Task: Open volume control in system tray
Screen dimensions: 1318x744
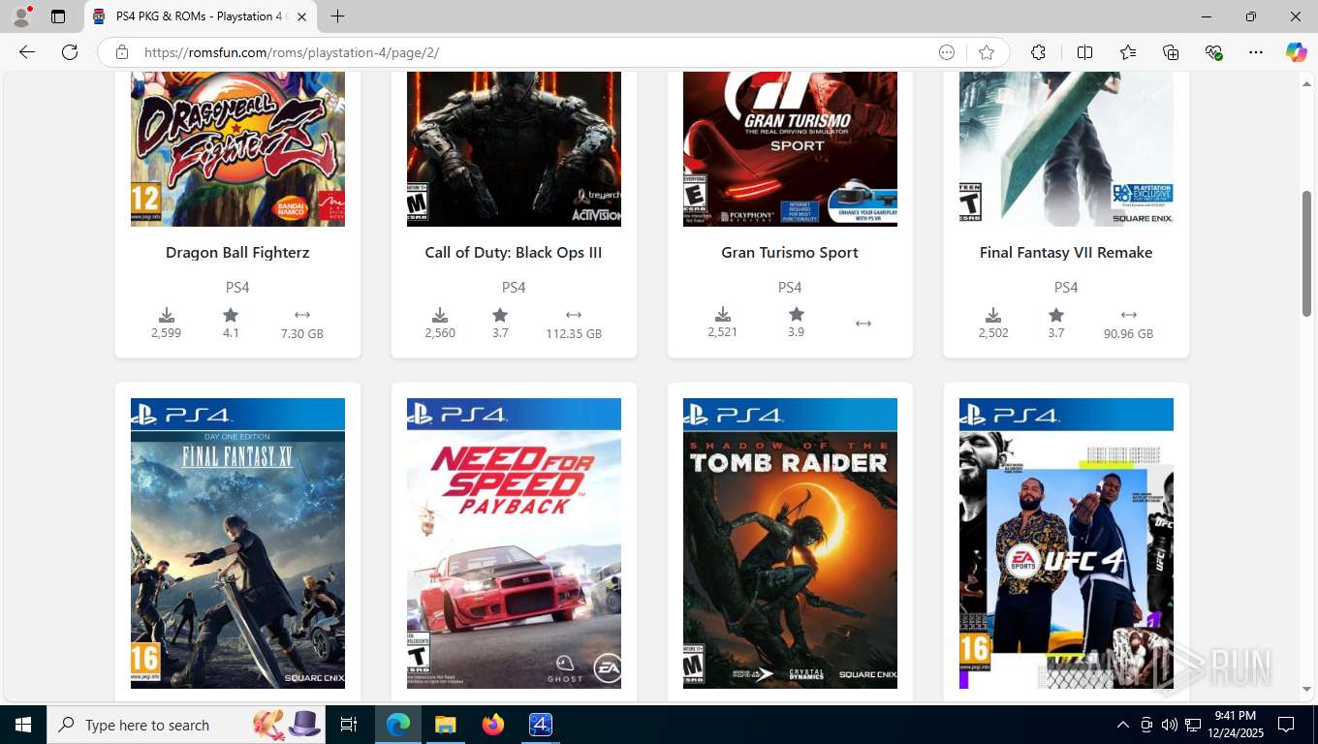Action: (x=1170, y=725)
